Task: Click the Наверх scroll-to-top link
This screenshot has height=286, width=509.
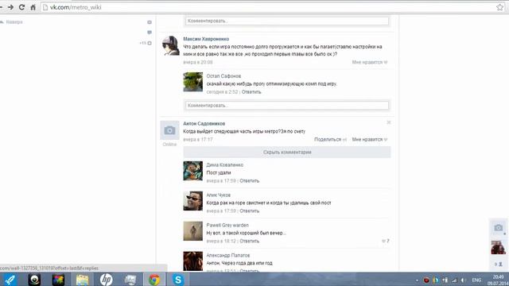Action: (12, 22)
